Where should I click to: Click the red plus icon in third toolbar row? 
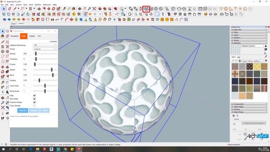71,19
